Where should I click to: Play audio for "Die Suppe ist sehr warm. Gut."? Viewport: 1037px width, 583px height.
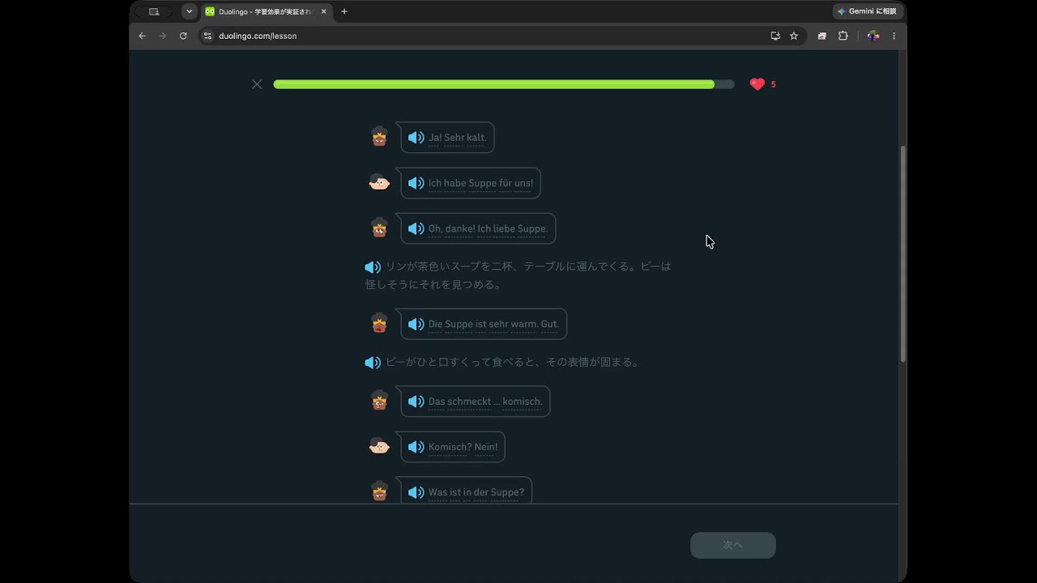[416, 324]
